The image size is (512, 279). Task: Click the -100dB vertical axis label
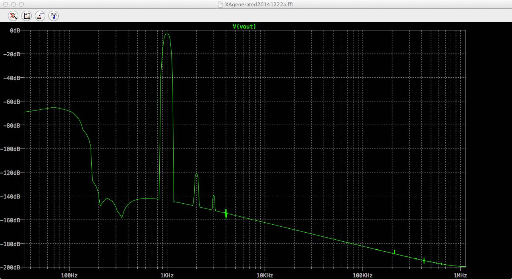pyautogui.click(x=11, y=149)
